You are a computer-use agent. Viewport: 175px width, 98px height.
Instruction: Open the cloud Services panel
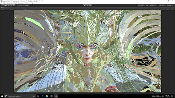coord(147,5)
